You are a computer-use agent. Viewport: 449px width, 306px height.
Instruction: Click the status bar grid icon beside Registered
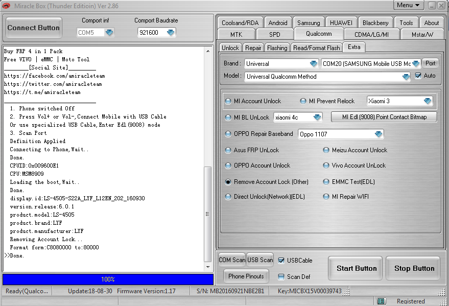coord(381,301)
